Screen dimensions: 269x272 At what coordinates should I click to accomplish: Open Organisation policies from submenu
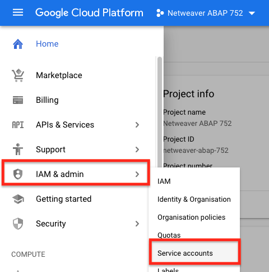click(x=192, y=217)
